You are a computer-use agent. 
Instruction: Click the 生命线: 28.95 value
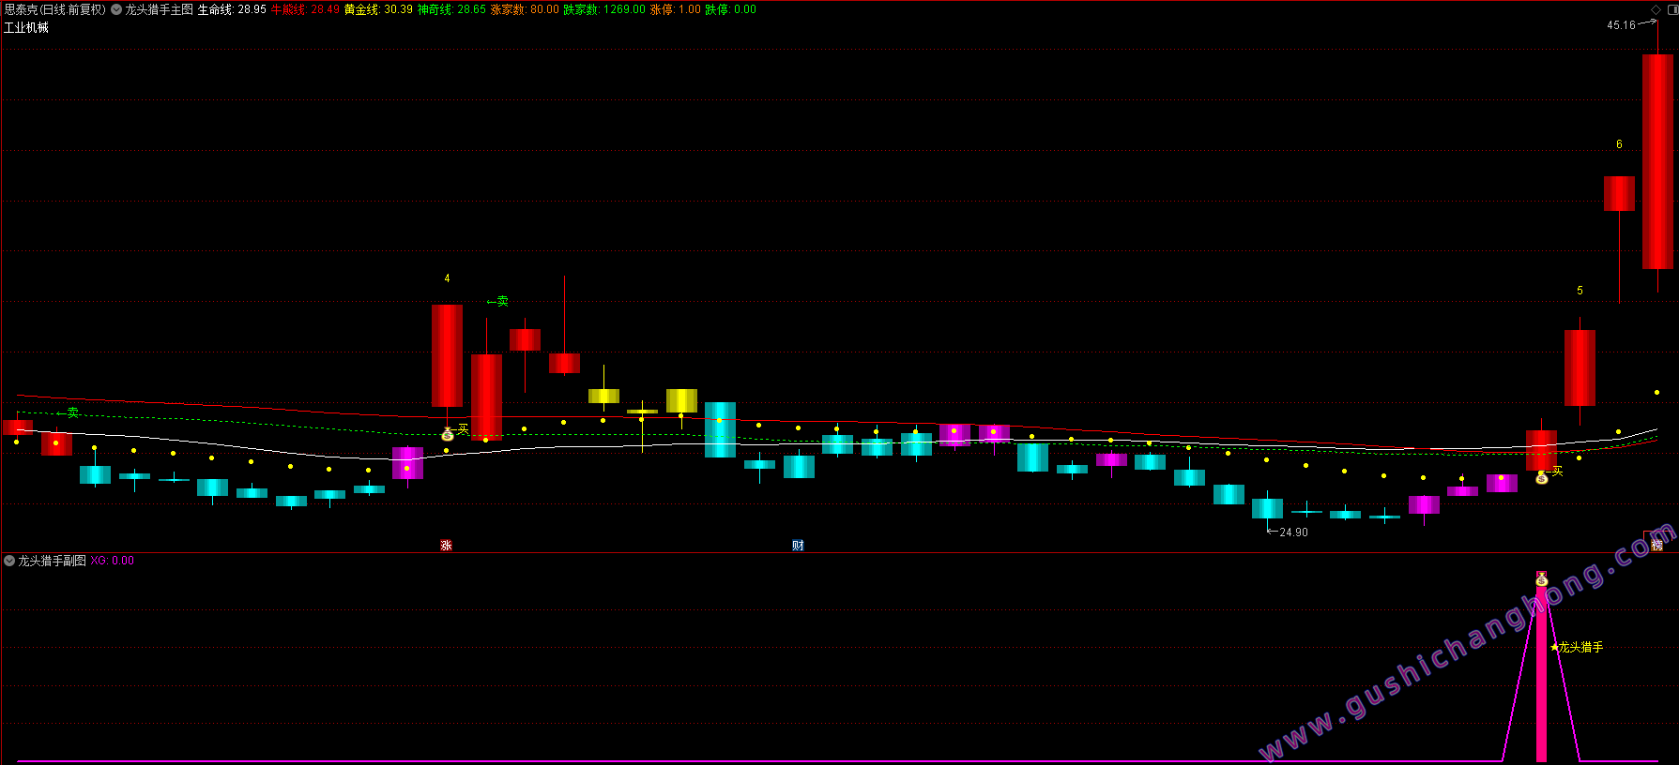tap(232, 9)
